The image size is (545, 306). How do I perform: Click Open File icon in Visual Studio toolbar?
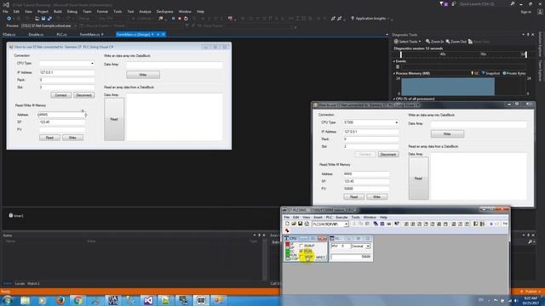tap(37, 19)
